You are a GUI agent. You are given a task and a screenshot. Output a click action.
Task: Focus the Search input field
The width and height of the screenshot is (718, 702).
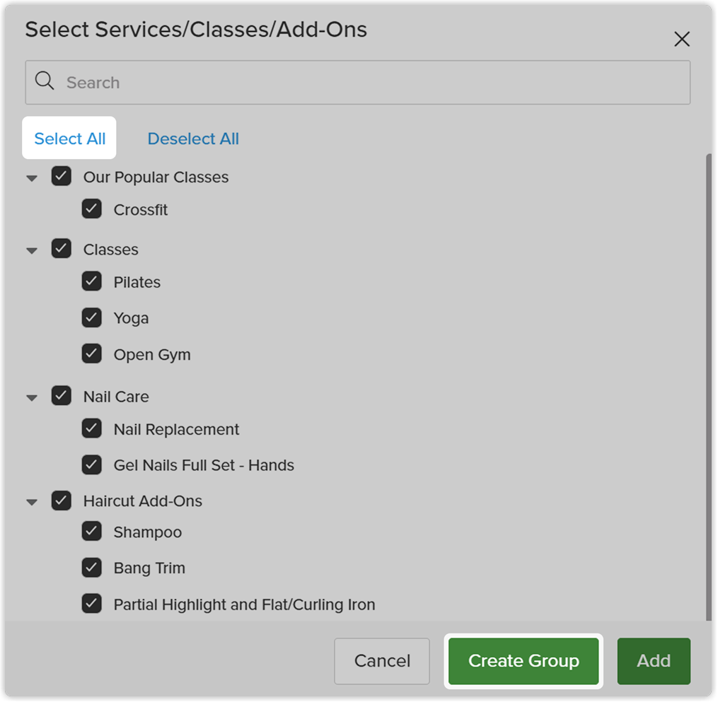point(358,83)
